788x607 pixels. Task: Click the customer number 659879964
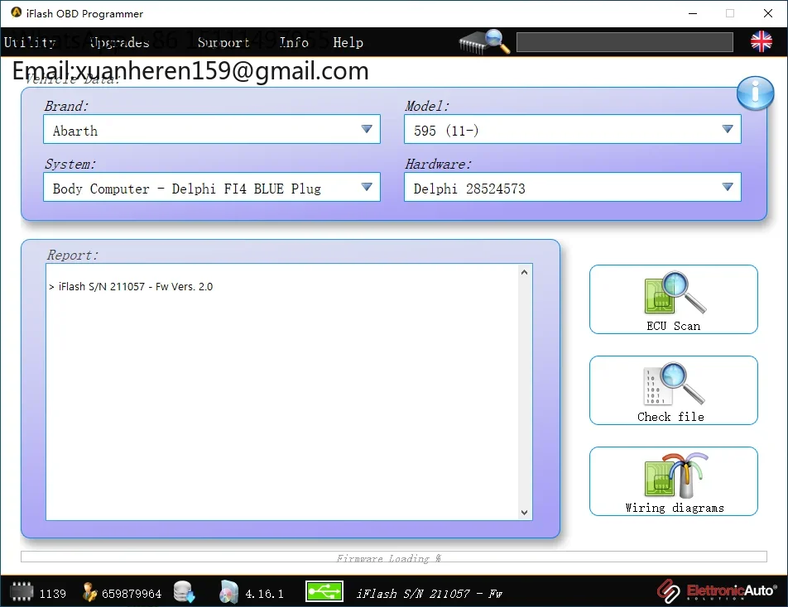[x=132, y=594]
